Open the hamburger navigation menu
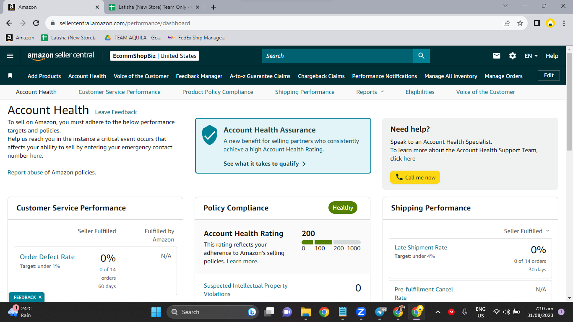The width and height of the screenshot is (573, 322). click(x=10, y=56)
